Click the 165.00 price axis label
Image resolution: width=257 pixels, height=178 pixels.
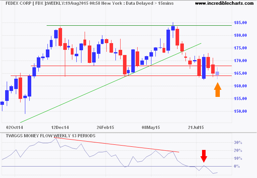[x=240, y=73]
